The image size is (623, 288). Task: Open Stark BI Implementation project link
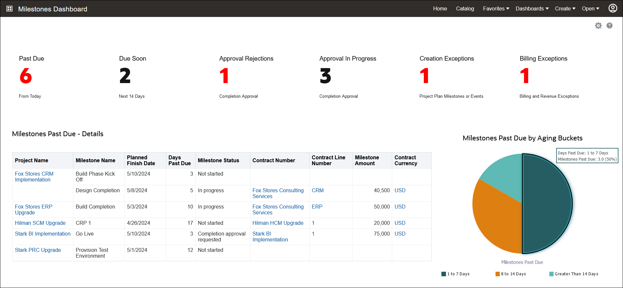(x=43, y=234)
